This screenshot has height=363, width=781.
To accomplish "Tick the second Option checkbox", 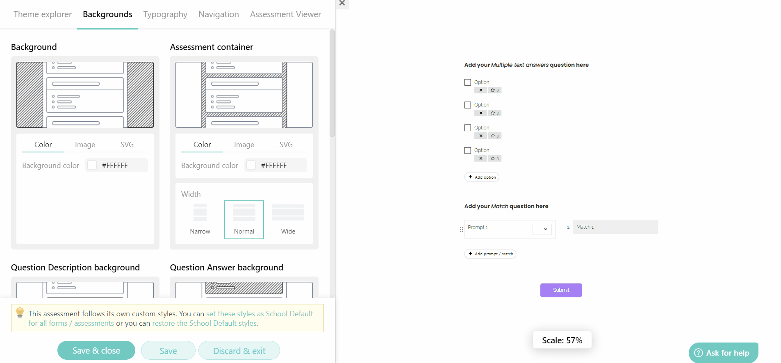I will click(x=467, y=105).
